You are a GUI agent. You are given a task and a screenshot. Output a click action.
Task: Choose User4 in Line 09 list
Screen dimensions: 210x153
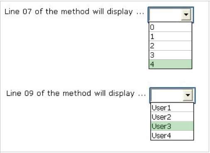(x=172, y=135)
